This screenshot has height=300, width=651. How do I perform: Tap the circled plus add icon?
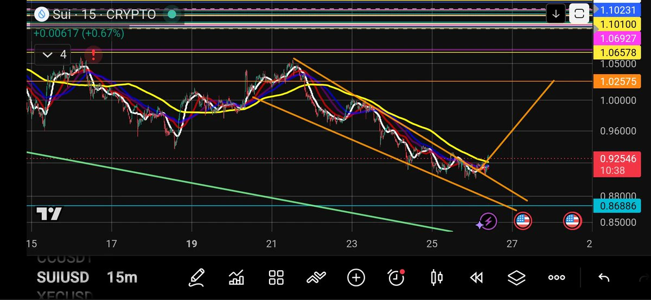tap(356, 278)
